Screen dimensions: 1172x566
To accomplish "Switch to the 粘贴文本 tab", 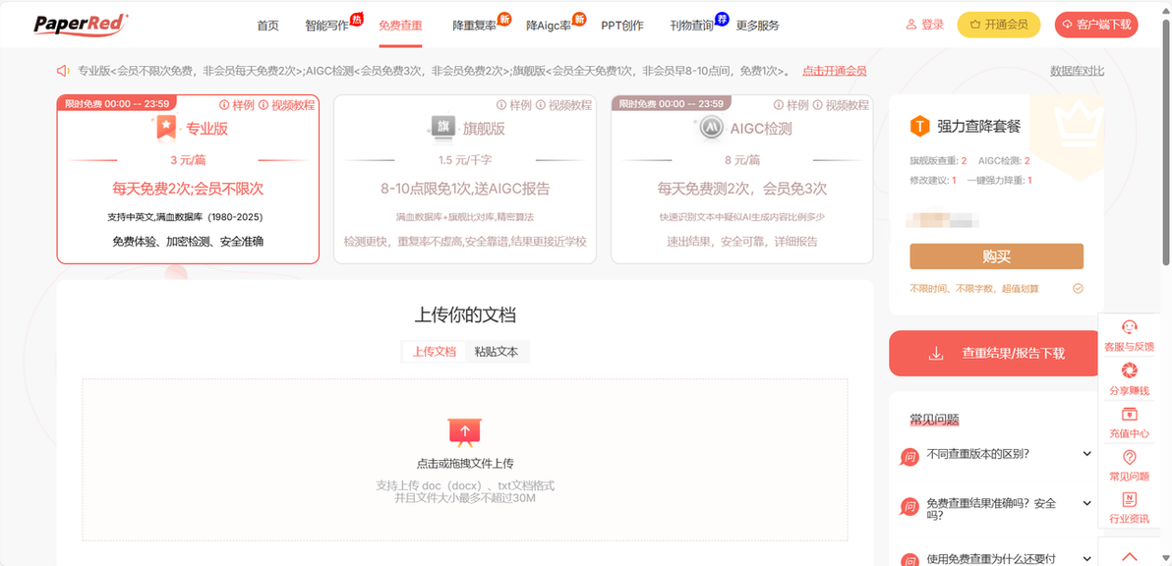I will coord(497,352).
